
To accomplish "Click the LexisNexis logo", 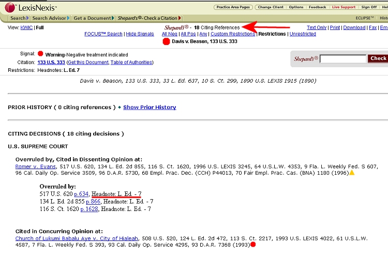I will click(31, 8).
